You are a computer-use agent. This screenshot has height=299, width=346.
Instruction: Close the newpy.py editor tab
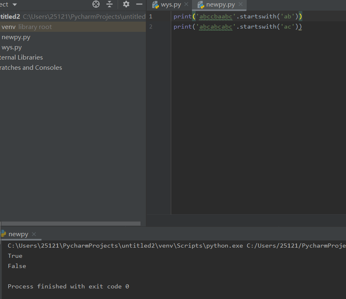click(241, 4)
